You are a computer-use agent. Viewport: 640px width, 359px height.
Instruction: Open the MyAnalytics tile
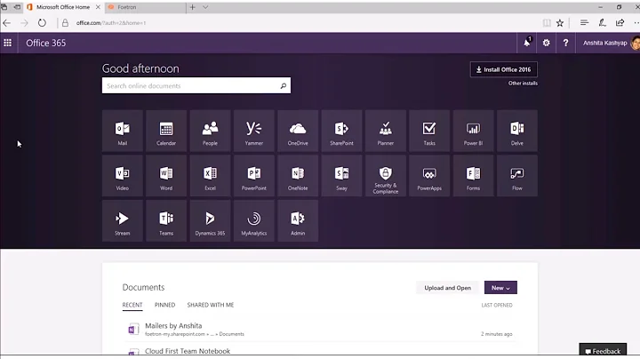point(254,220)
